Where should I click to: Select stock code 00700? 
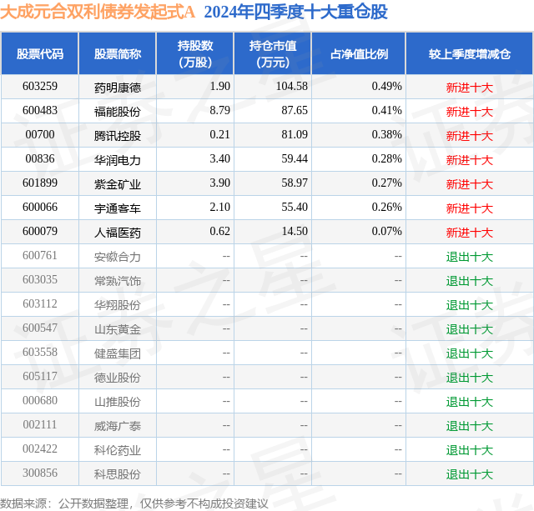coord(40,135)
